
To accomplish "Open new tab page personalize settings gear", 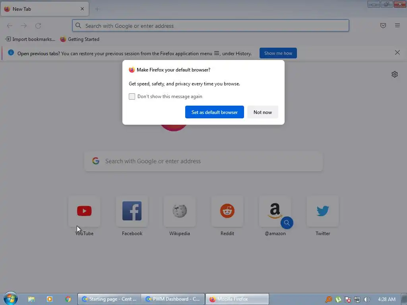I will click(395, 74).
